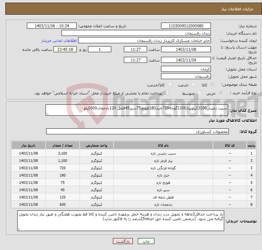The image size is (262, 250).
Task: Click the date 1403/11/08 in بادمجان row
Action: (29, 204)
